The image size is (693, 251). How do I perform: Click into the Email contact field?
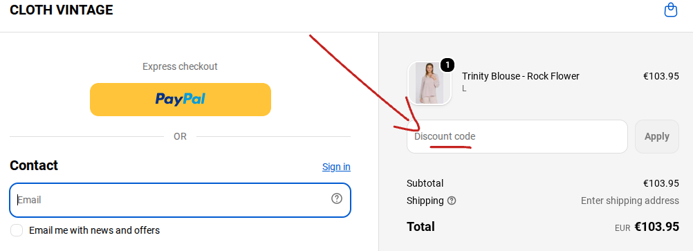tap(181, 201)
